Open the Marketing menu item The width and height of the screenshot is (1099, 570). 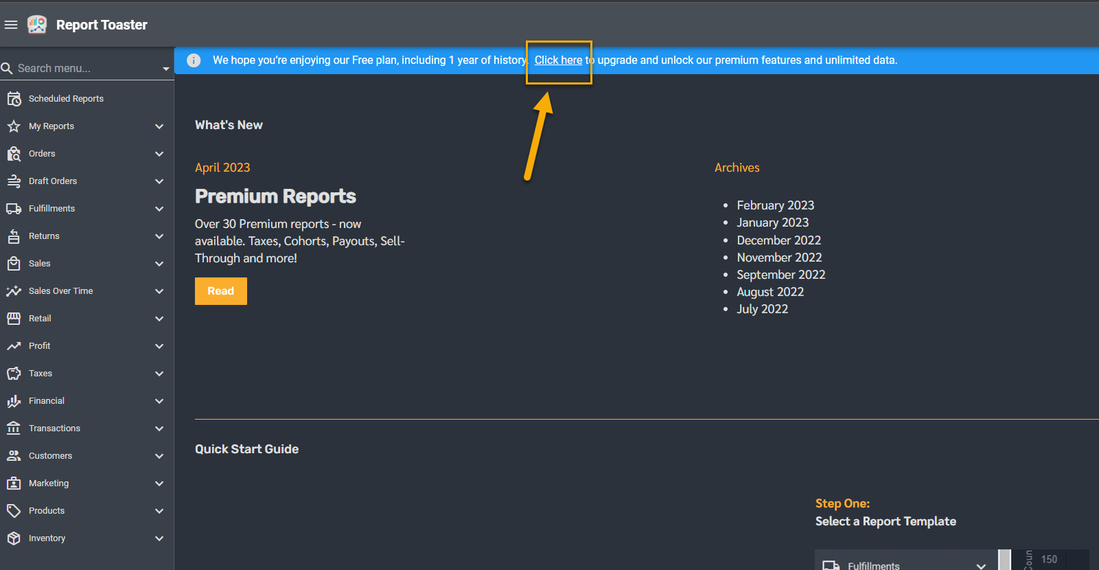click(x=49, y=483)
